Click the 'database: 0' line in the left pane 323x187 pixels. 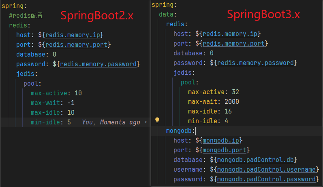click(36, 55)
